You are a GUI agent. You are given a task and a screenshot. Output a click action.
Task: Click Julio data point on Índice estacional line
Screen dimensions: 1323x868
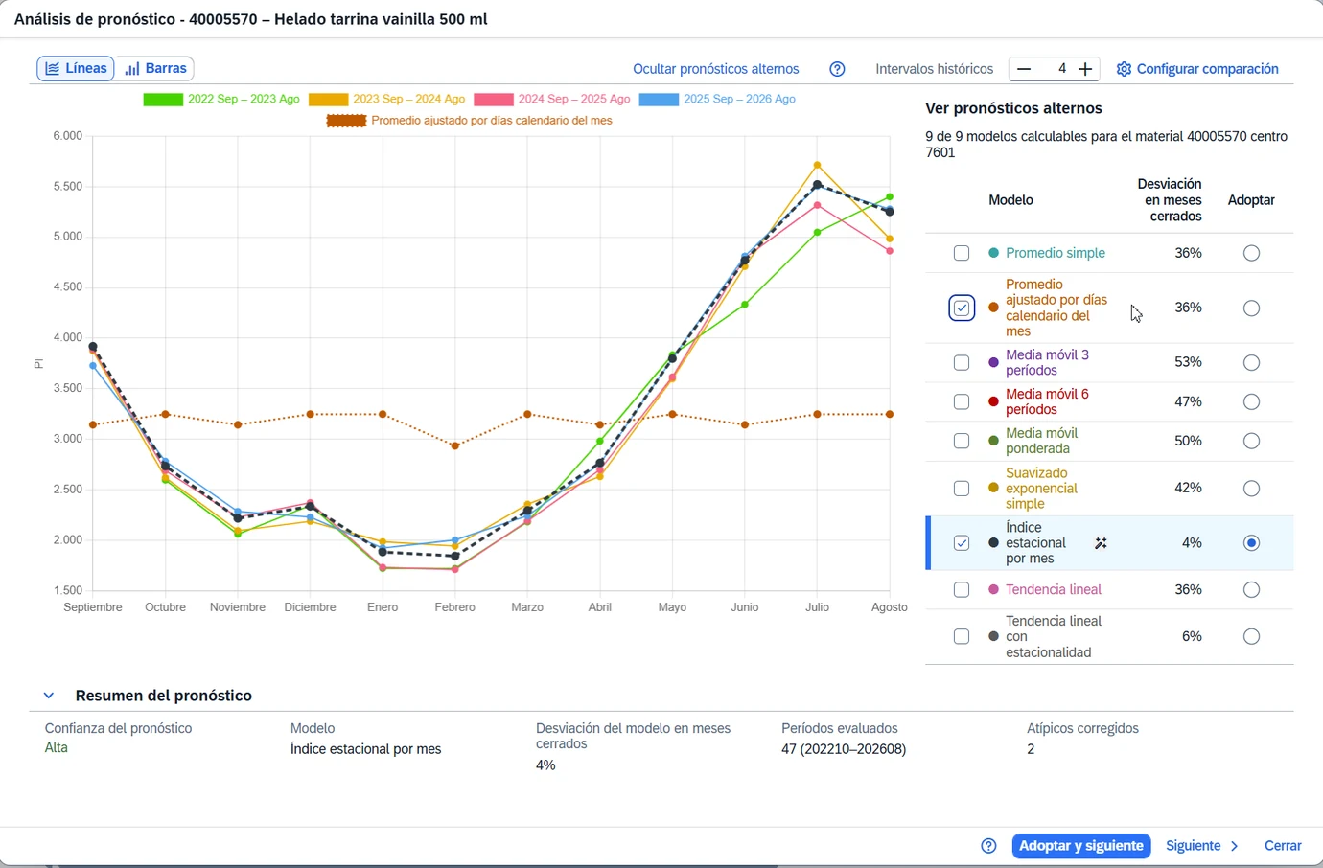(817, 184)
